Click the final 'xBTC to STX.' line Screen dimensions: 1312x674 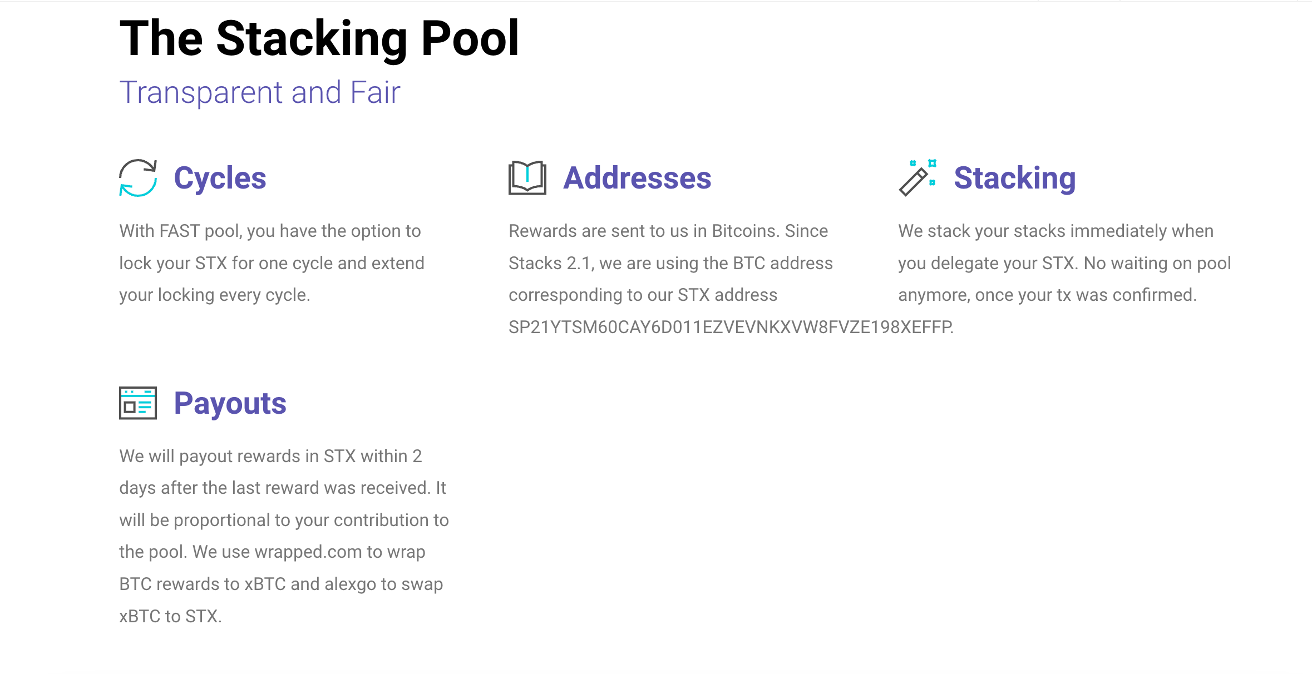(170, 616)
